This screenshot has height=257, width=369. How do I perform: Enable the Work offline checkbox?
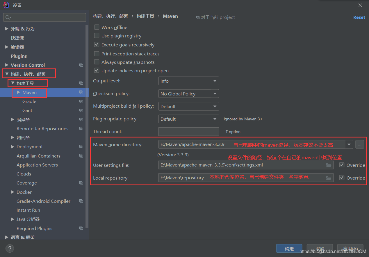pos(97,27)
